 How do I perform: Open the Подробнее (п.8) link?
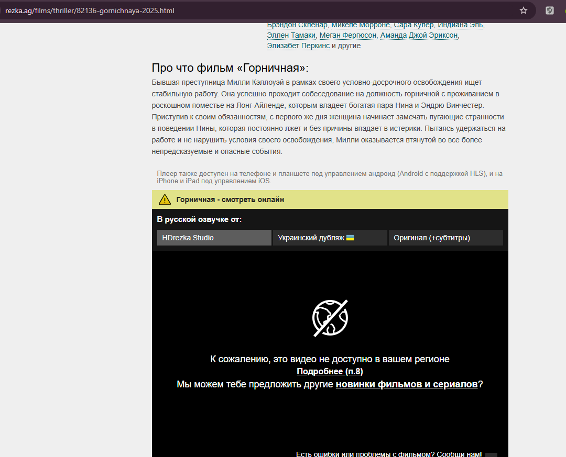tap(330, 371)
